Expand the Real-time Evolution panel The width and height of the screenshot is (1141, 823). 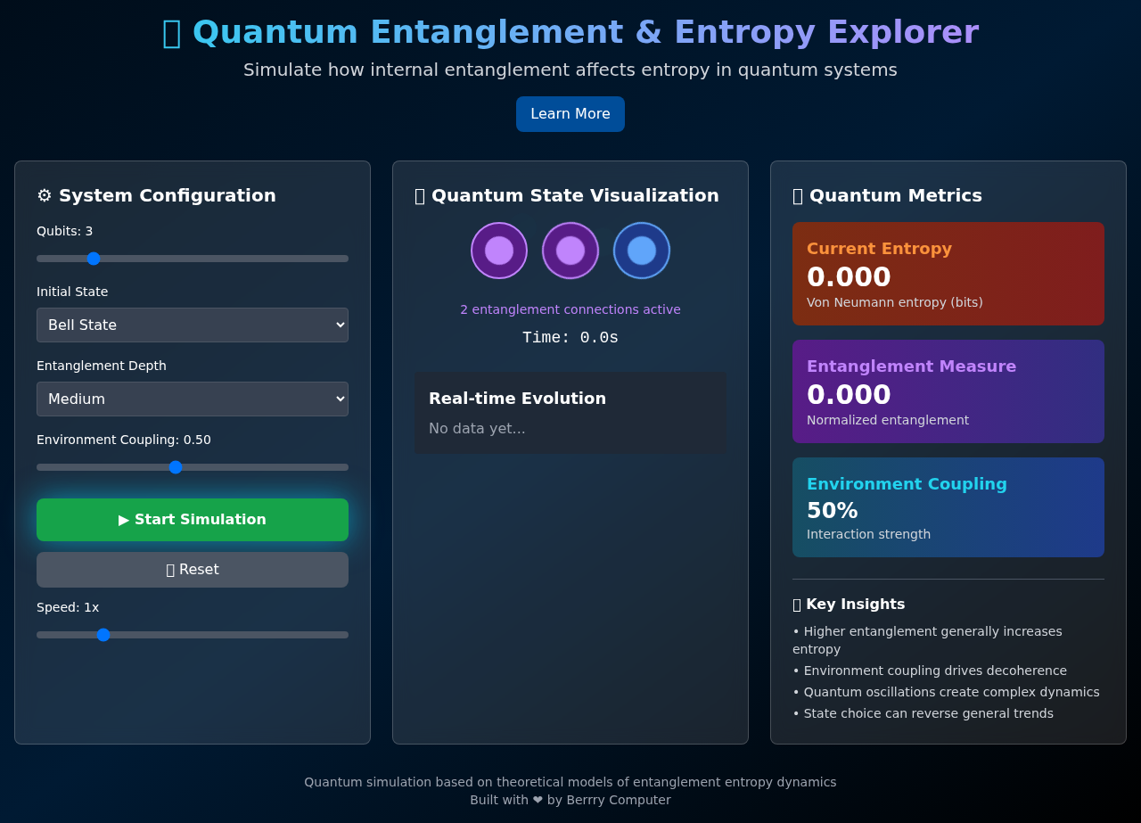518,399
